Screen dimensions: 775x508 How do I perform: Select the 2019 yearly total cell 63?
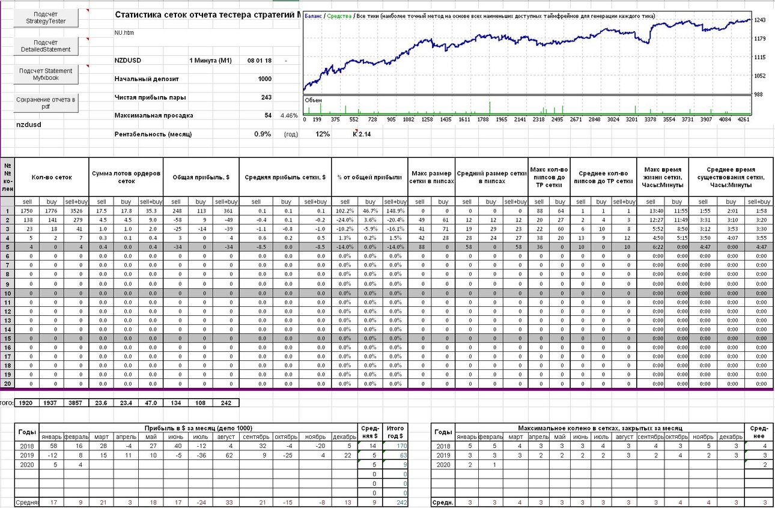395,455
